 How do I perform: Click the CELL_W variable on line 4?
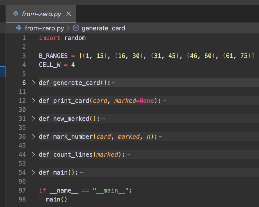click(x=50, y=65)
